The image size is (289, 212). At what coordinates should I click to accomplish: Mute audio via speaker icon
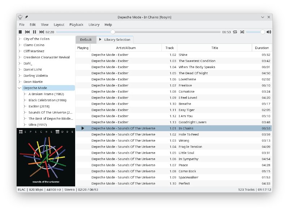pos(269,32)
